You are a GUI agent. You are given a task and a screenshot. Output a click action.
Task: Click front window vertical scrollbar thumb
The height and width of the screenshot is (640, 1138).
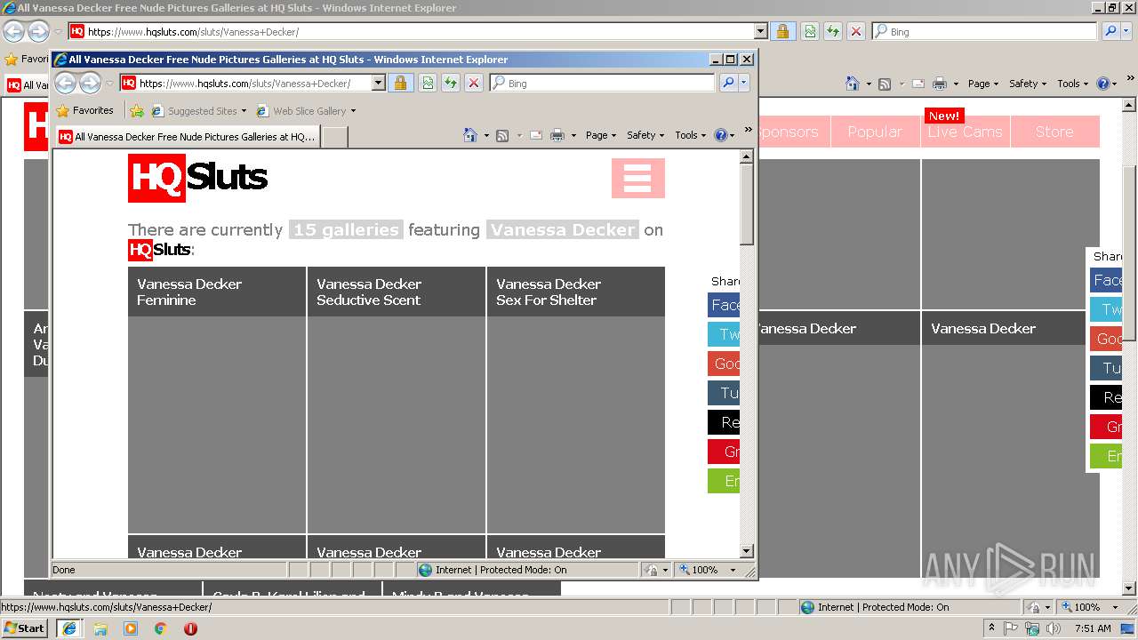click(747, 204)
